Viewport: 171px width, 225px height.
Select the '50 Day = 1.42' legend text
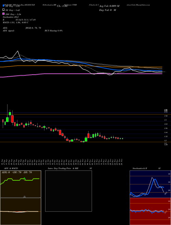pyautogui.click(x=13, y=10)
